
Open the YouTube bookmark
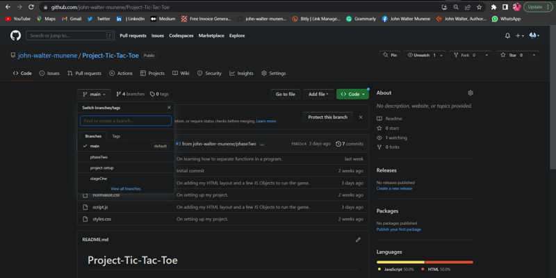point(18,19)
